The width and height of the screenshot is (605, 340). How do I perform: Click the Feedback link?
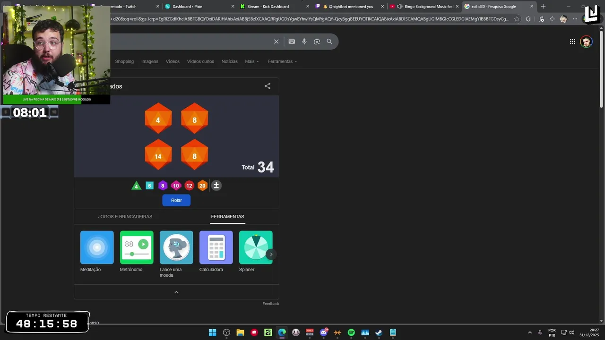tap(271, 304)
